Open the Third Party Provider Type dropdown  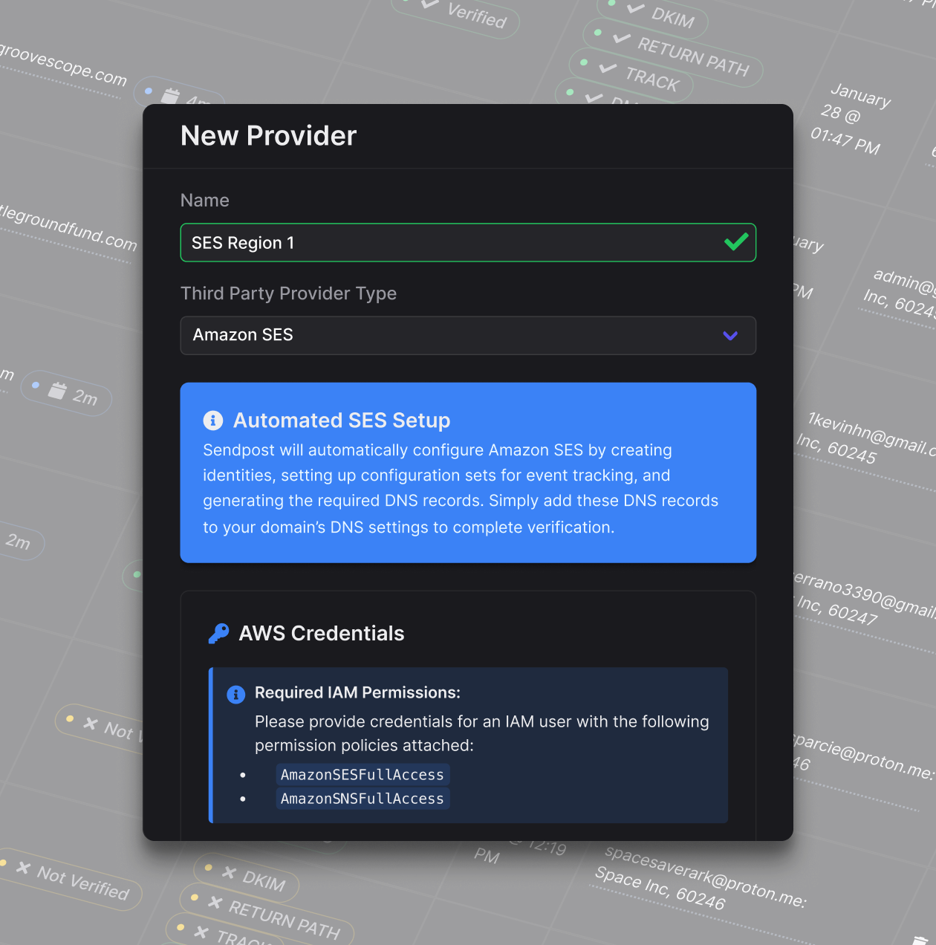coord(468,335)
